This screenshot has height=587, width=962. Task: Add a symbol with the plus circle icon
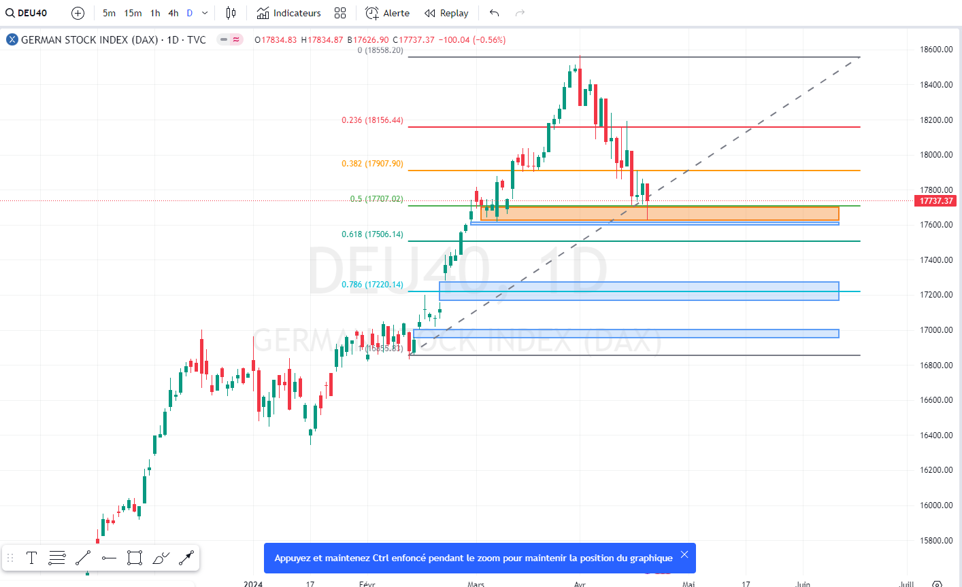pos(78,13)
